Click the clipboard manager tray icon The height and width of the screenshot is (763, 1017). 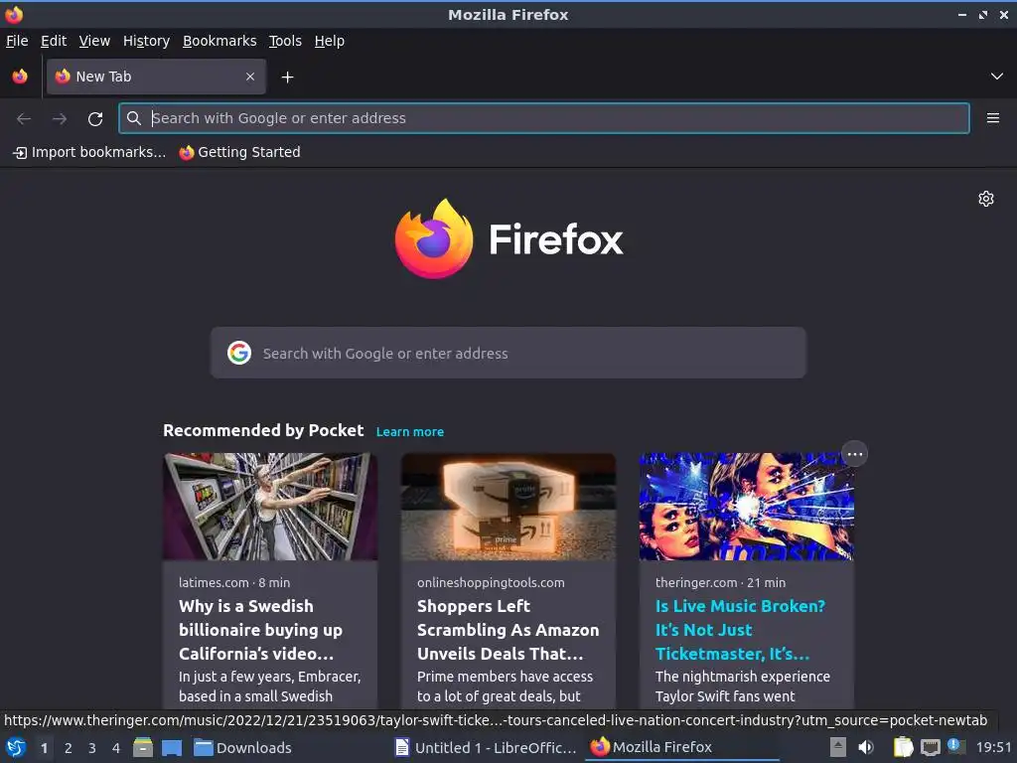click(903, 747)
